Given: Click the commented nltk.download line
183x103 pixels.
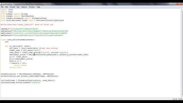Looking at the screenshot, I should click(x=27, y=25).
